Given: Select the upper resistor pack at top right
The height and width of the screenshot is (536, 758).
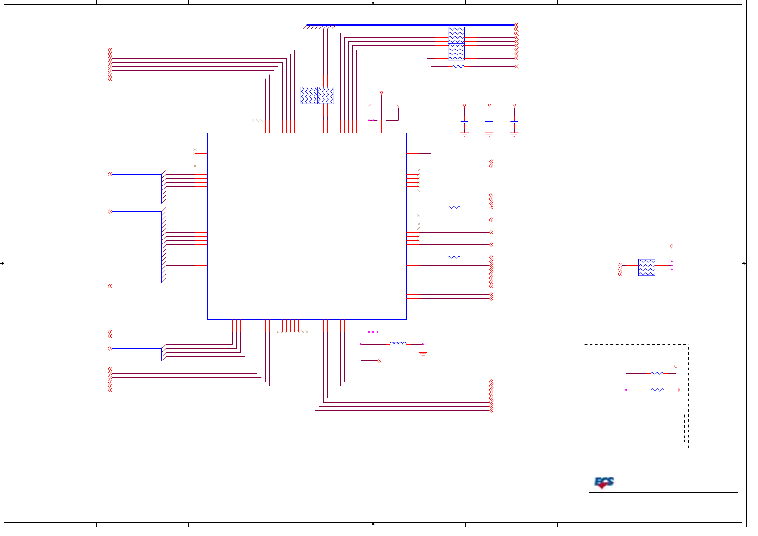Looking at the screenshot, I should (x=456, y=35).
